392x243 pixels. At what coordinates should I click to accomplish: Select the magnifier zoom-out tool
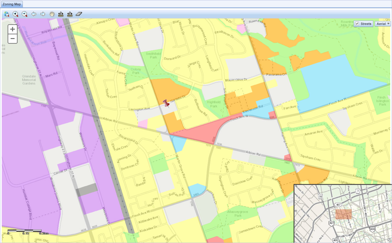[25, 14]
